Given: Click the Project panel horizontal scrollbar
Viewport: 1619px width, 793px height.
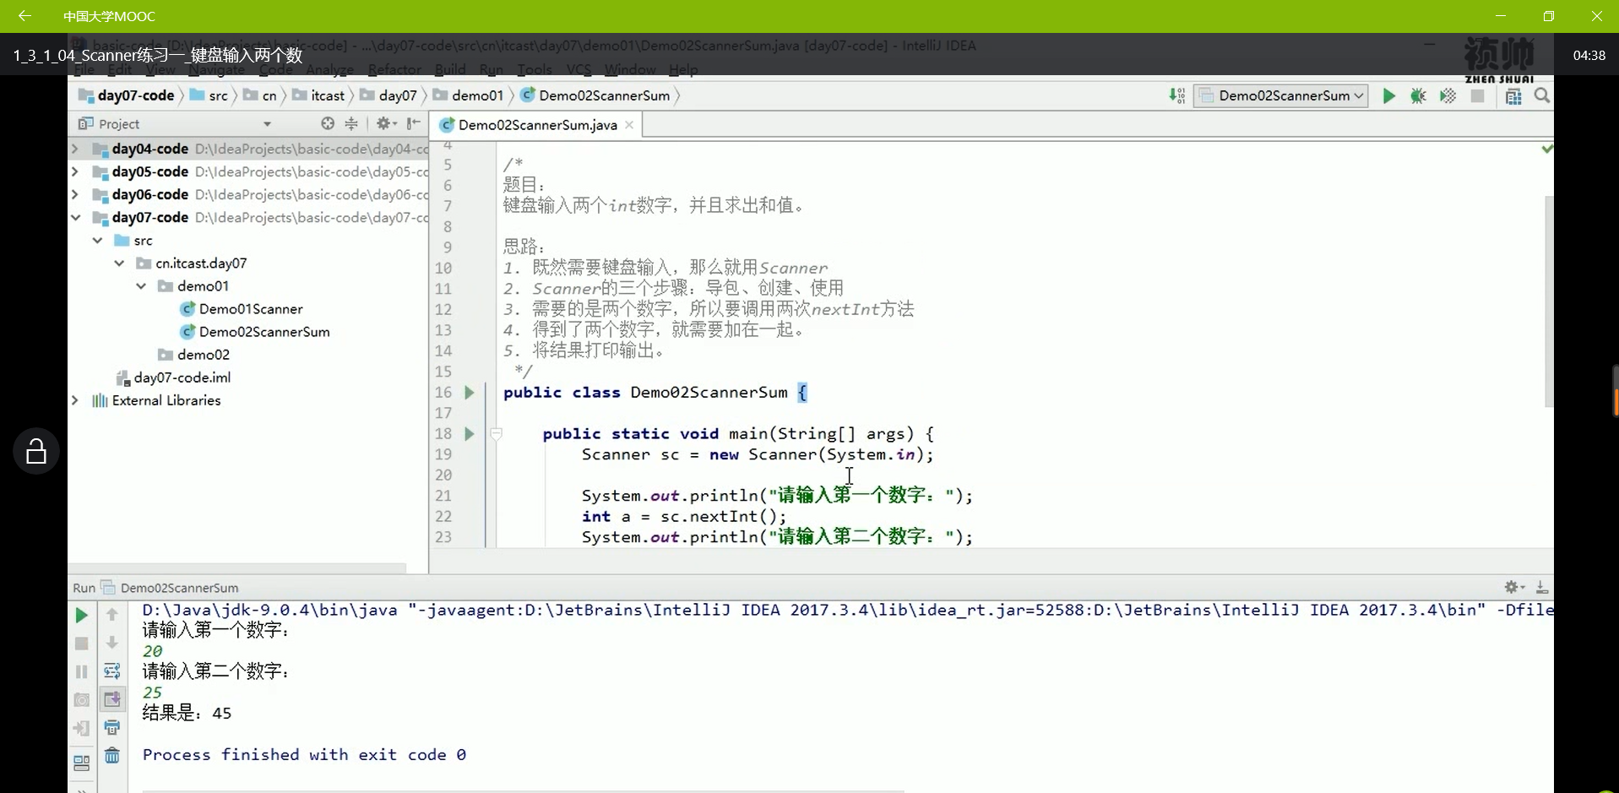Looking at the screenshot, I should (237, 568).
